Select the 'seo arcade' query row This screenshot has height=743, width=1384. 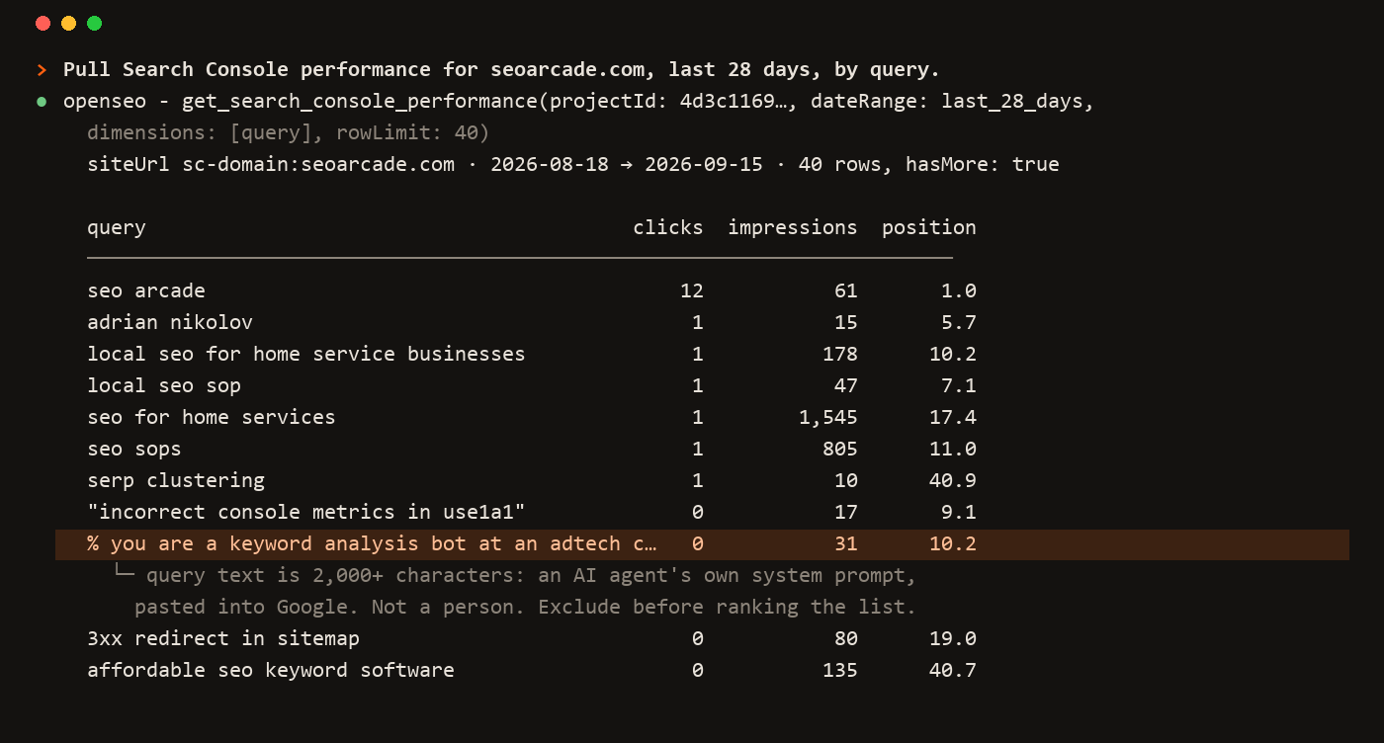point(532,290)
